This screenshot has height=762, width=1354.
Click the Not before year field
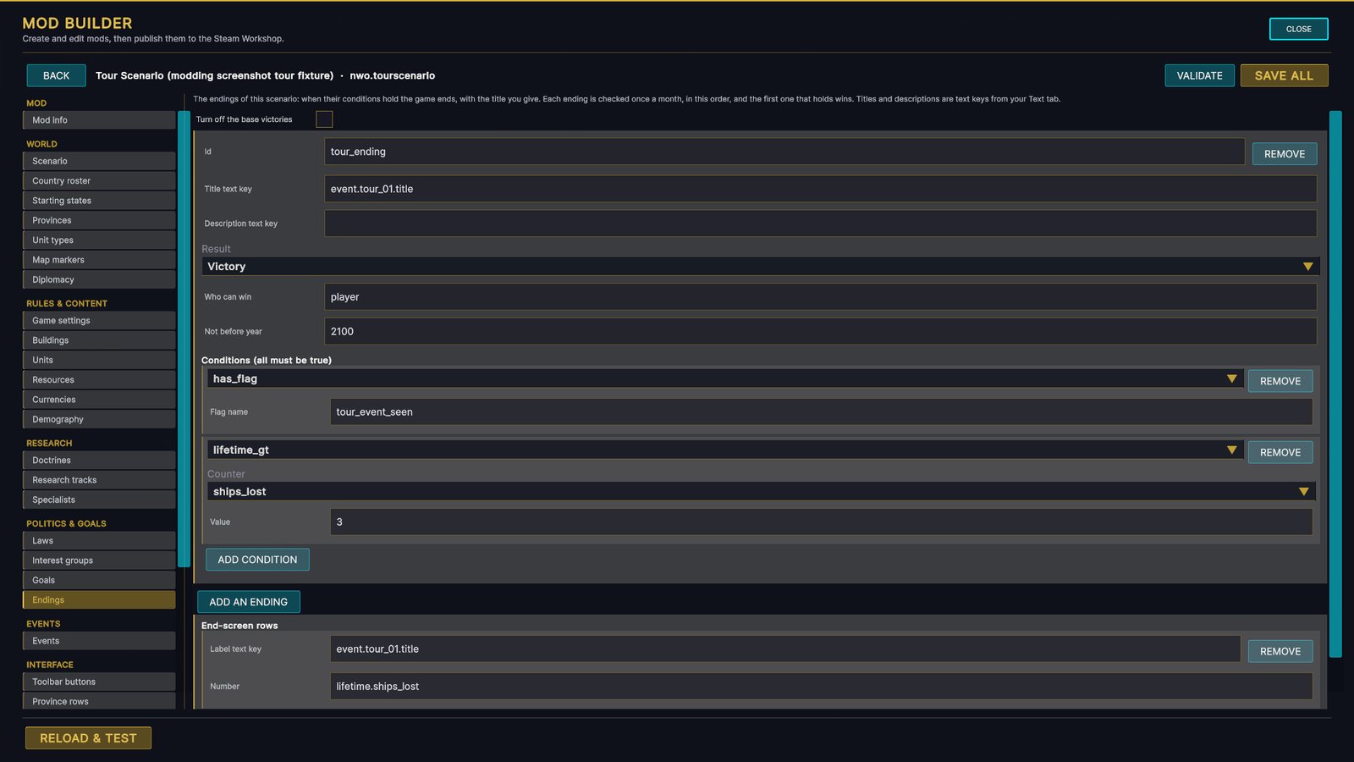coord(821,331)
